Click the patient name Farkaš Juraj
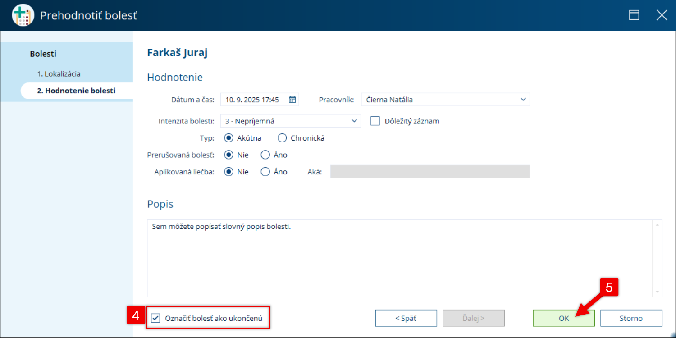 coord(177,53)
